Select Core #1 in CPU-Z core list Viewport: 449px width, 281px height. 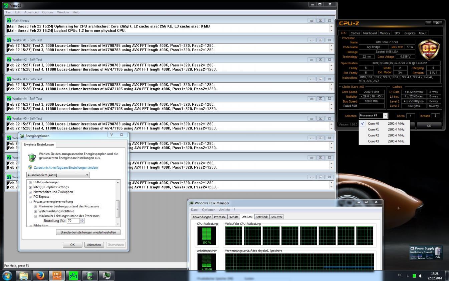click(x=384, y=129)
